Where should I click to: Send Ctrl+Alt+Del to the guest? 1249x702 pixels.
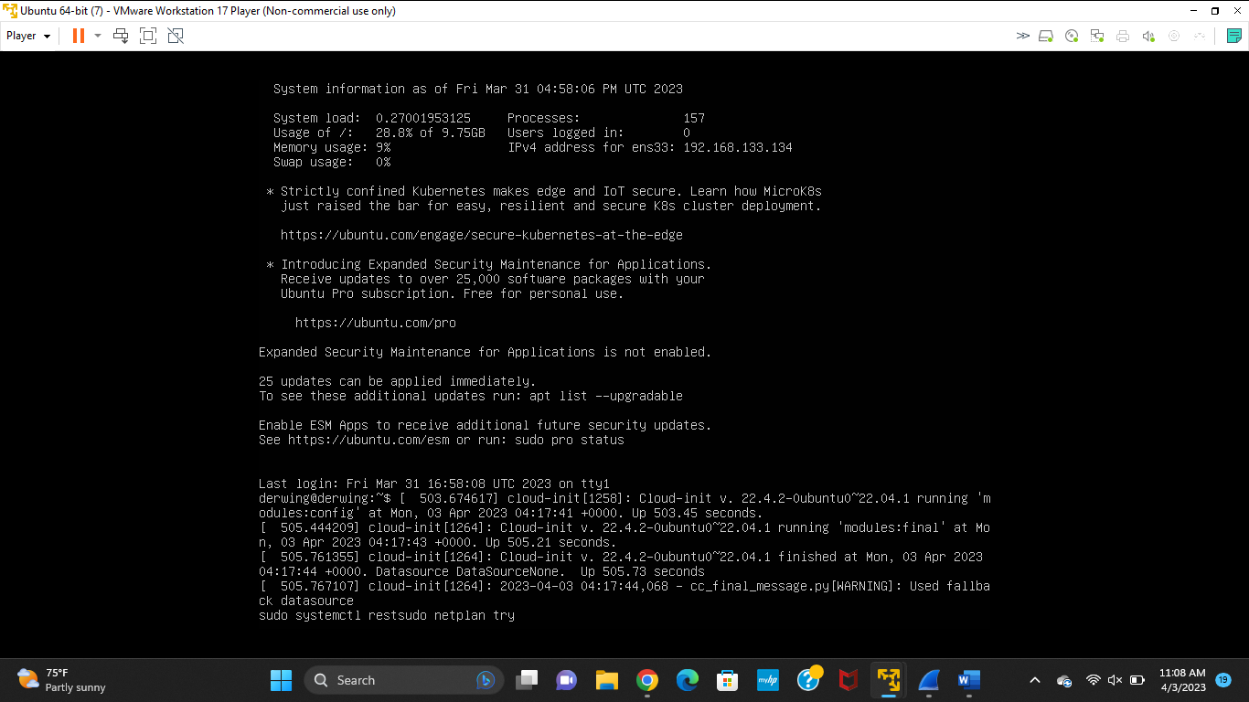point(120,36)
